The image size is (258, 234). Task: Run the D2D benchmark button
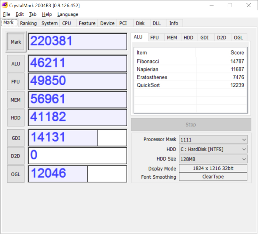pyautogui.click(x=15, y=156)
